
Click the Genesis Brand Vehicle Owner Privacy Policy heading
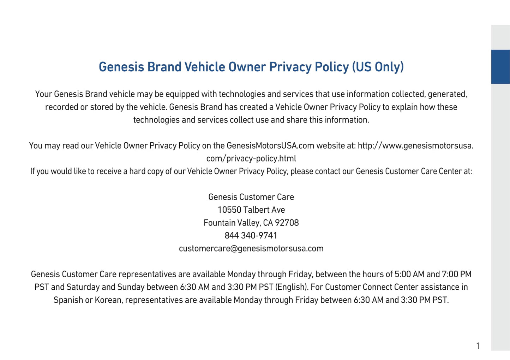coord(251,67)
